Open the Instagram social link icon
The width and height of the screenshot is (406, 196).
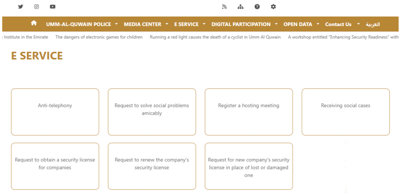pyautogui.click(x=36, y=7)
